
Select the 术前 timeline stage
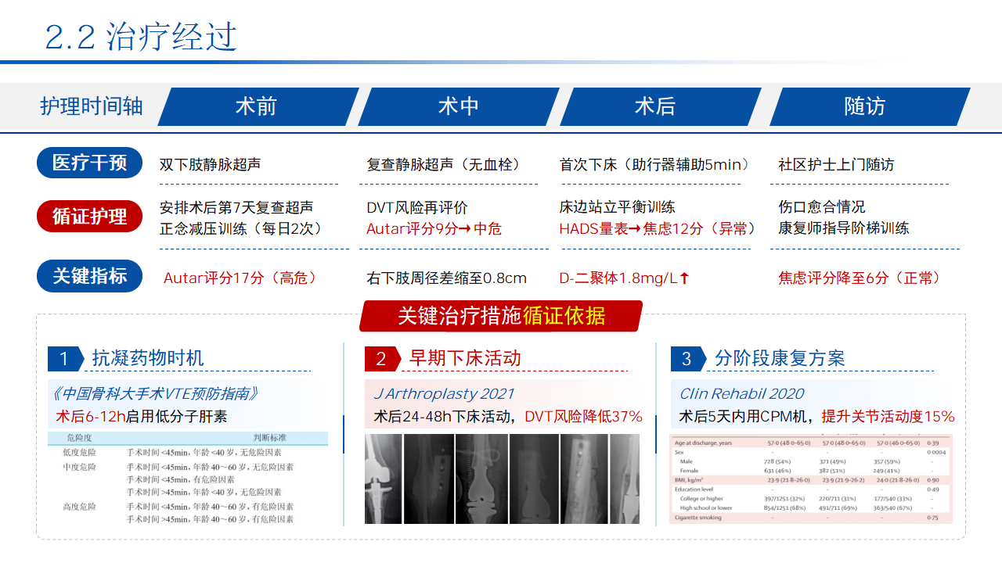(x=258, y=106)
